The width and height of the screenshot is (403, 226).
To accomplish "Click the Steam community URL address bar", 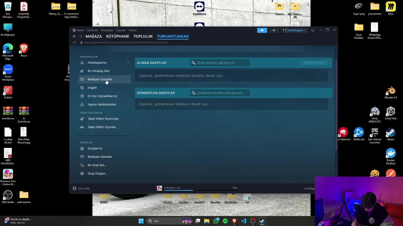I will tap(126, 42).
